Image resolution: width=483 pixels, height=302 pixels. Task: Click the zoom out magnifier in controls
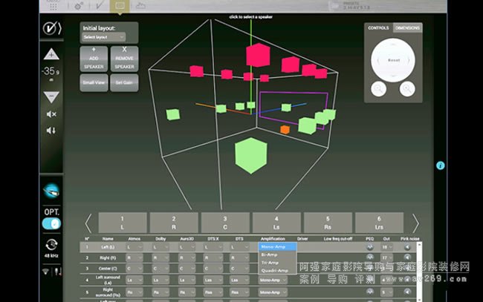[x=379, y=89]
